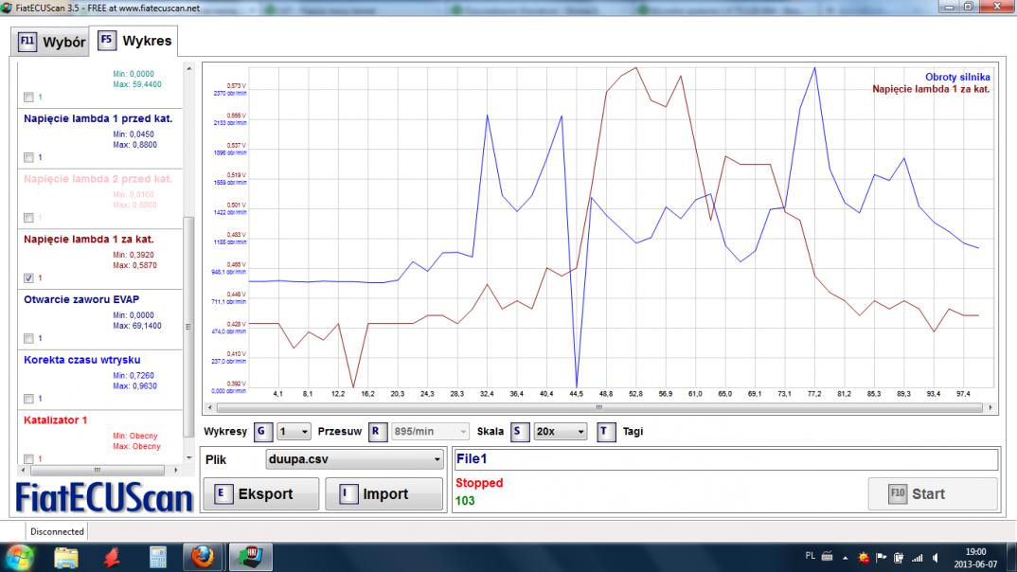Open the Plik duupa.csv dropdown
Screen dimensions: 1017x572
(x=355, y=459)
